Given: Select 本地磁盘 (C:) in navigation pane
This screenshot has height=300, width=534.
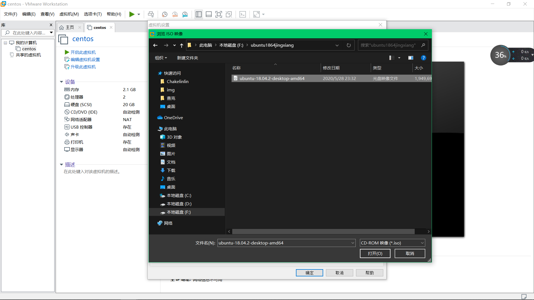Looking at the screenshot, I should pyautogui.click(x=179, y=196).
